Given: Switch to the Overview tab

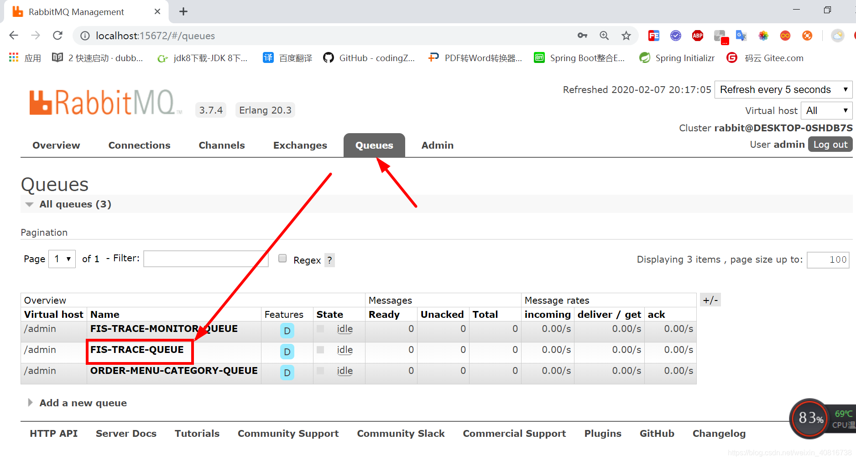Looking at the screenshot, I should click(x=56, y=145).
